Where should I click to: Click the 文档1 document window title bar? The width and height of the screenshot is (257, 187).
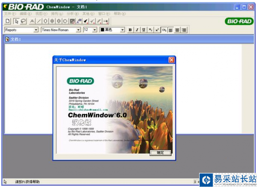point(128,39)
